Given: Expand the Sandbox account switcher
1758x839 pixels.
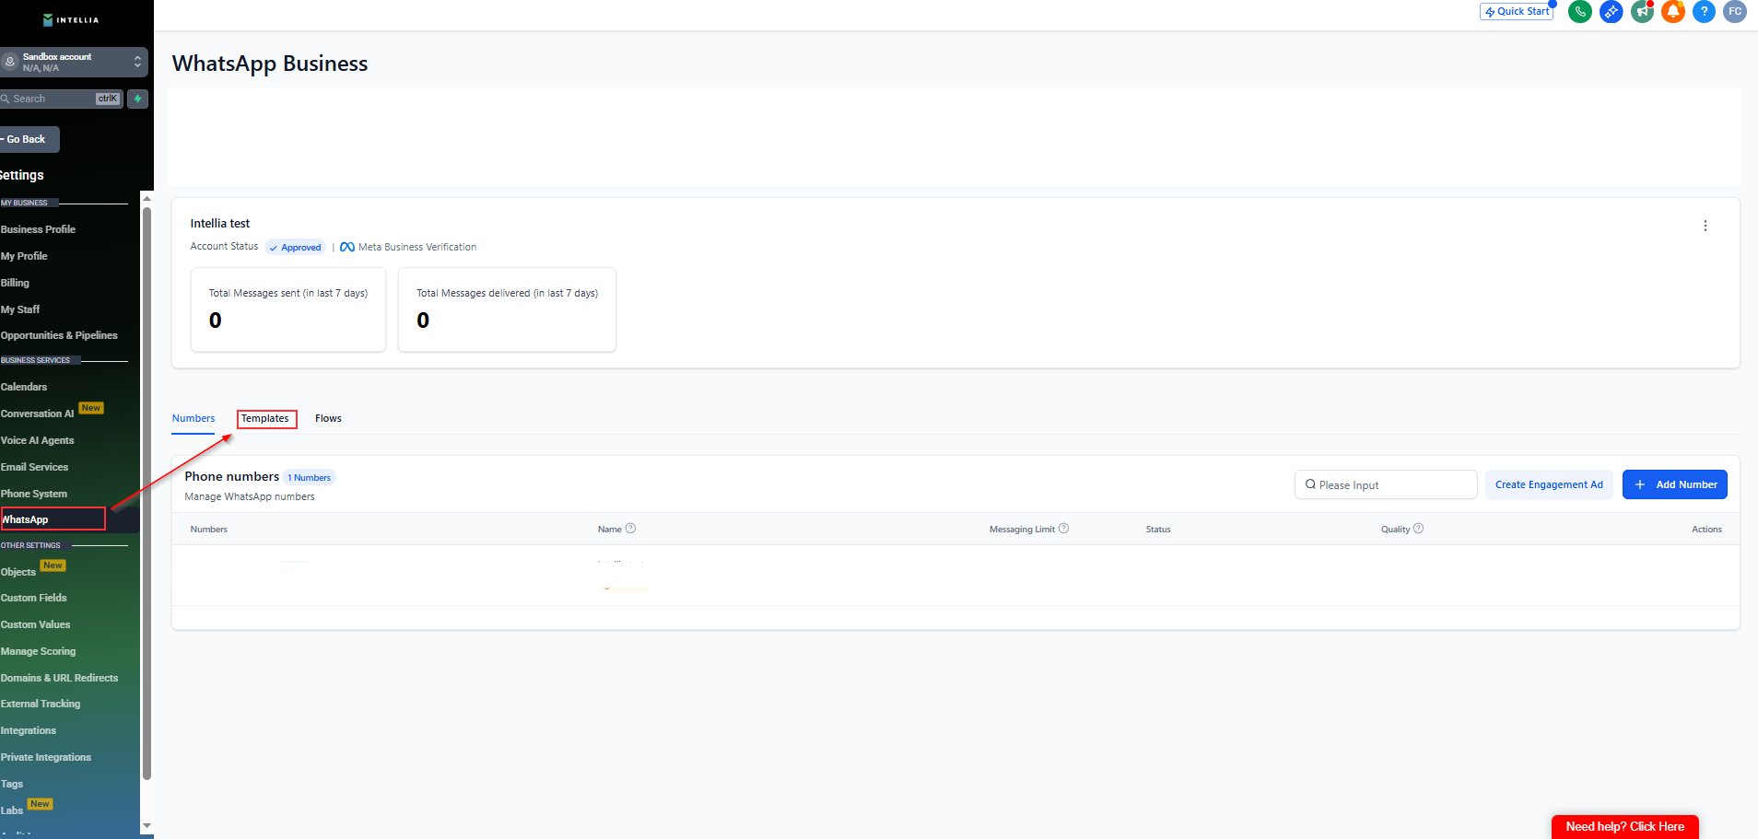Looking at the screenshot, I should click(x=137, y=62).
